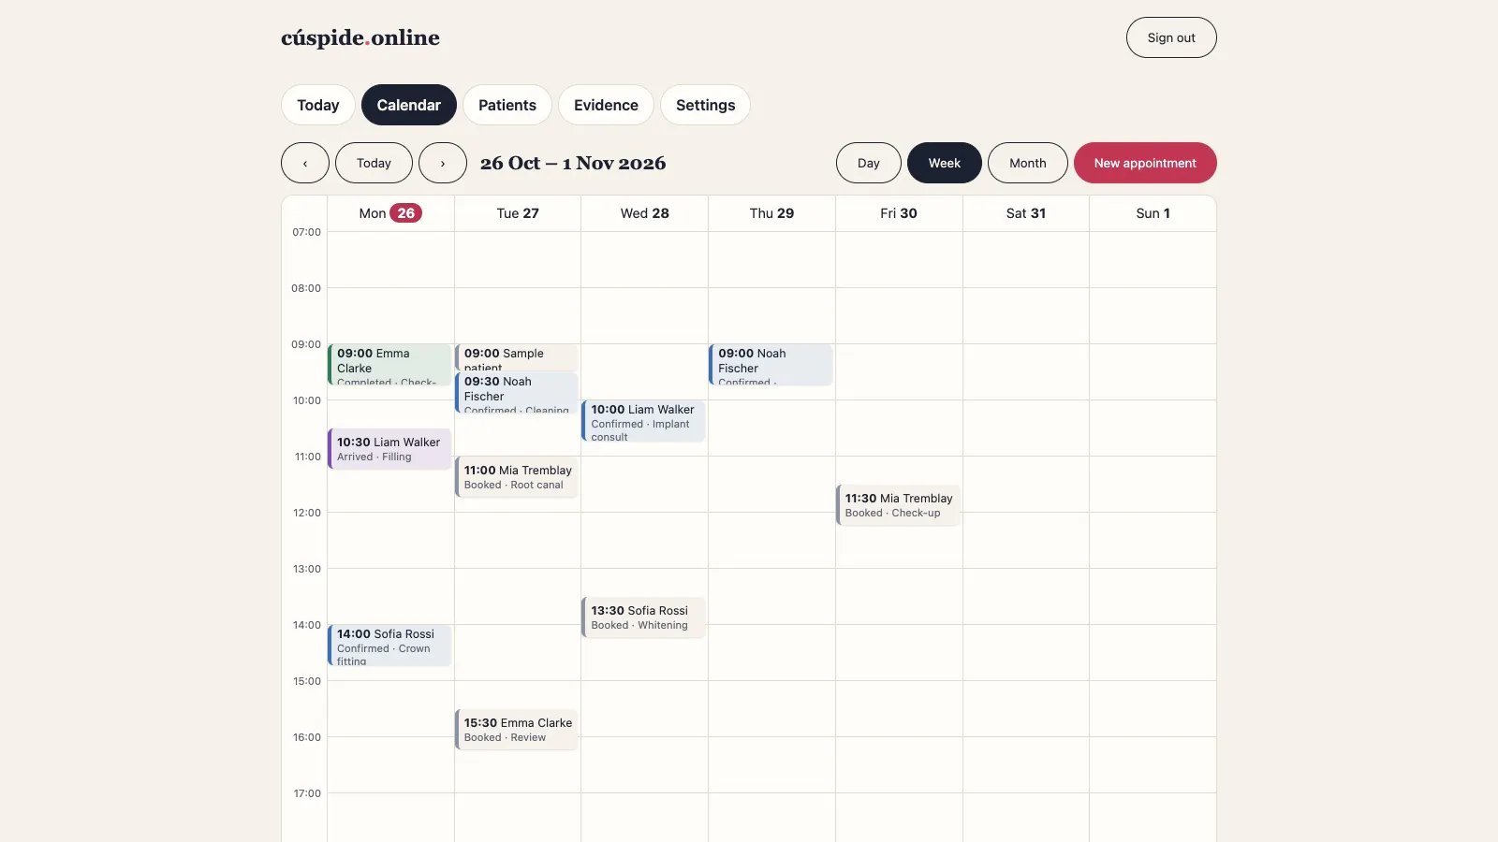Jump to today's date in calendar toolbar
Viewport: 1498px width, 842px height.
[374, 163]
